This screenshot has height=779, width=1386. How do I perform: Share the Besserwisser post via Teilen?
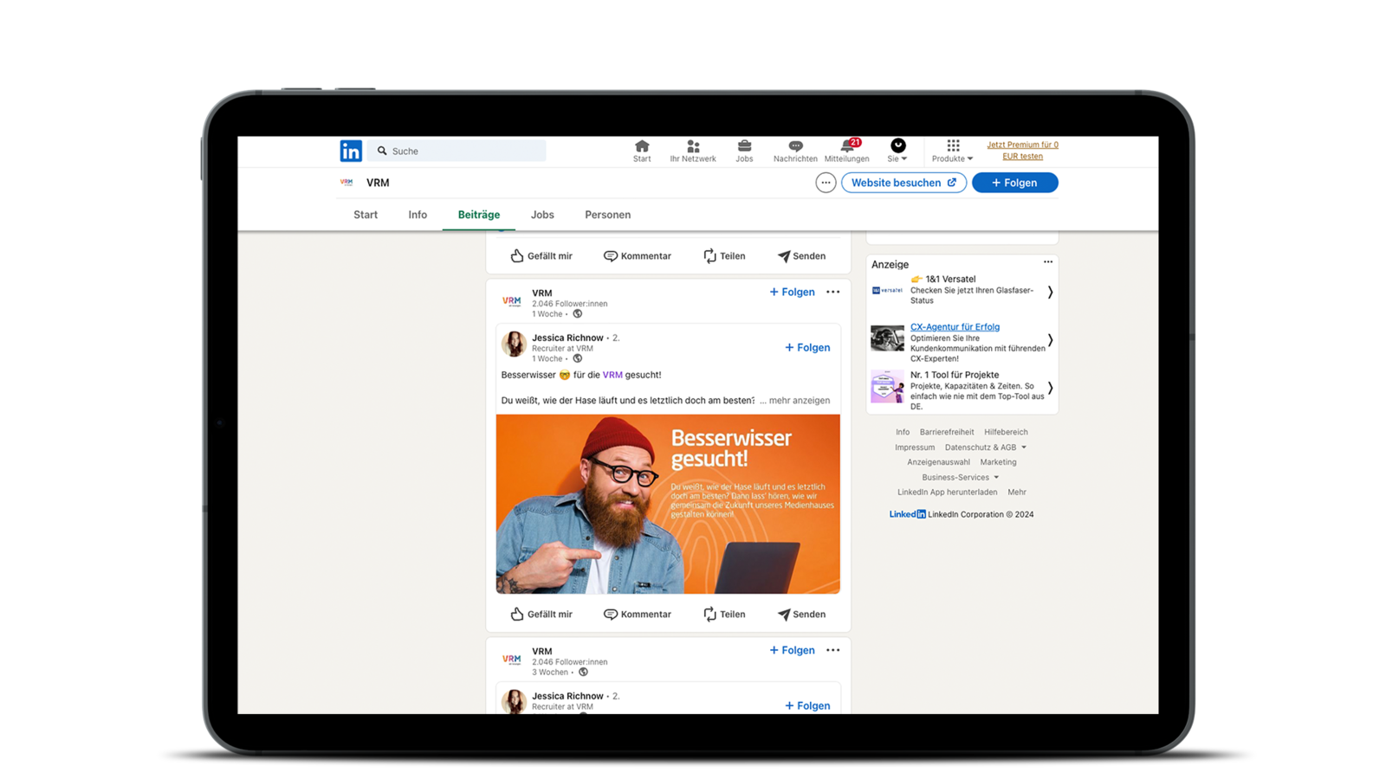724,614
